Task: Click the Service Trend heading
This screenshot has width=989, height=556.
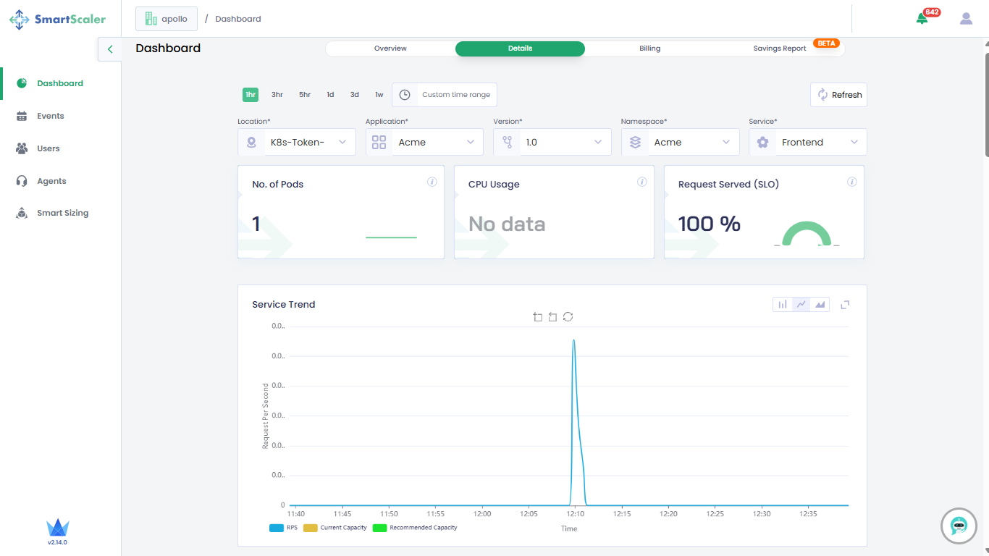Action: pyautogui.click(x=284, y=304)
